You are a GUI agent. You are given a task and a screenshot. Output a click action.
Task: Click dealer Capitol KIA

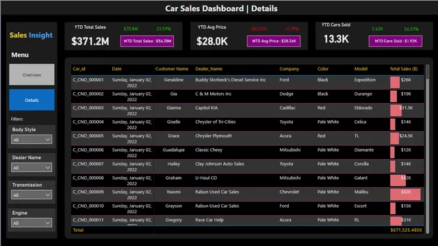pyautogui.click(x=207, y=108)
